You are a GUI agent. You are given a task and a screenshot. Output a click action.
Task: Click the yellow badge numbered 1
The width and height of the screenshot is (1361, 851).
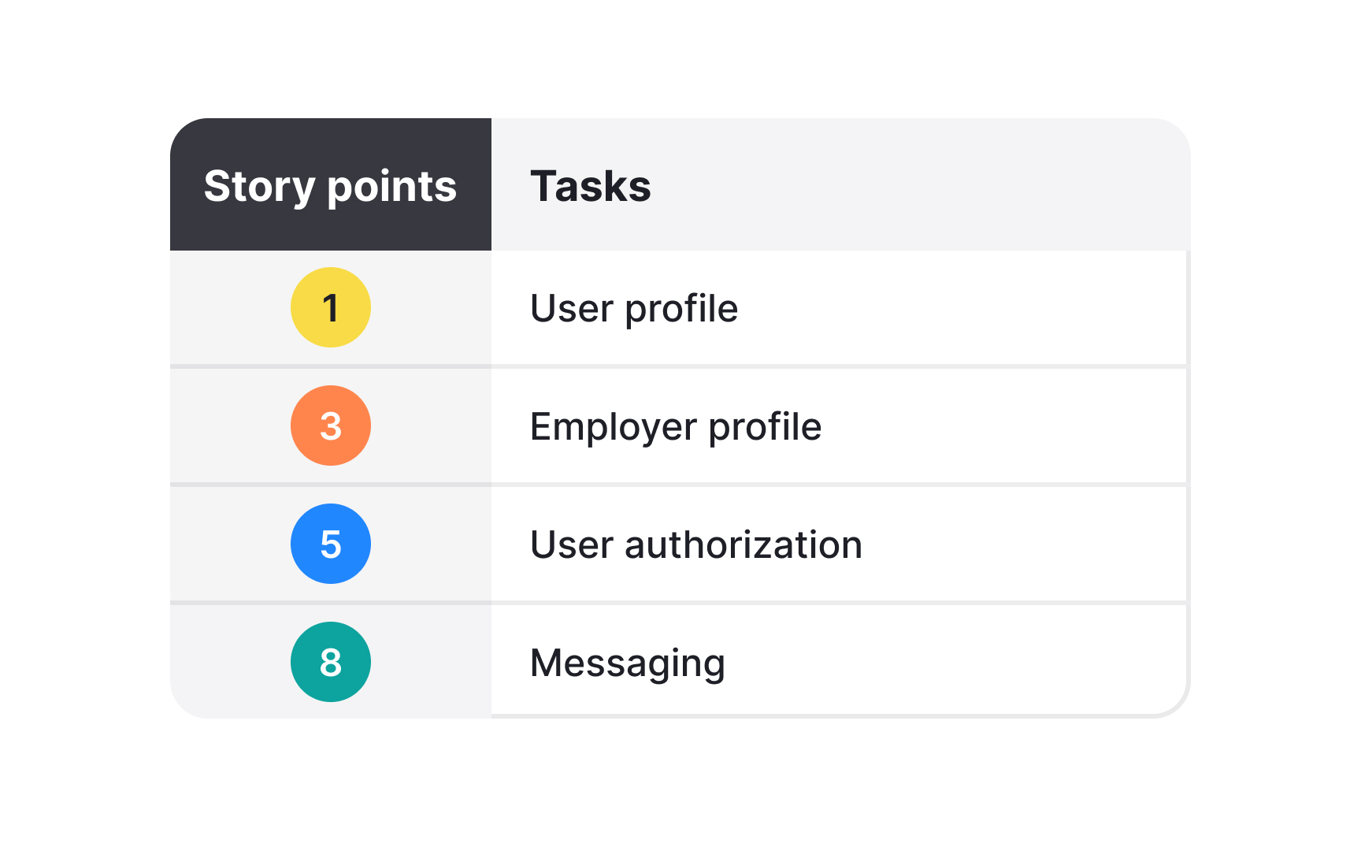click(x=331, y=307)
